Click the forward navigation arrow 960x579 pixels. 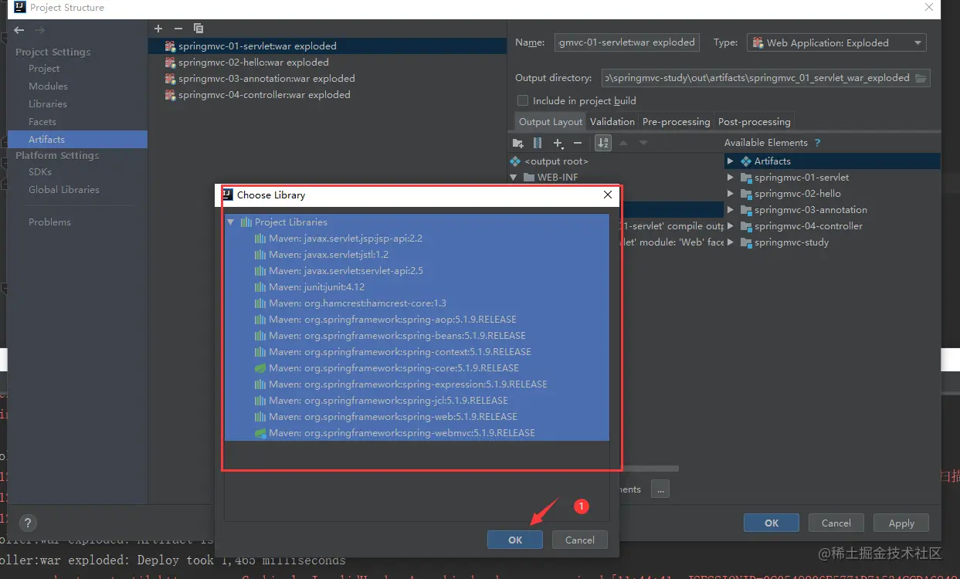click(40, 30)
